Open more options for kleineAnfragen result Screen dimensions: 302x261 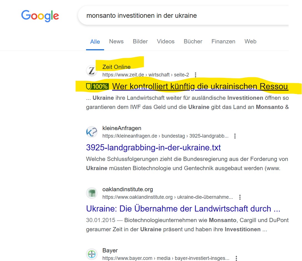235,136
